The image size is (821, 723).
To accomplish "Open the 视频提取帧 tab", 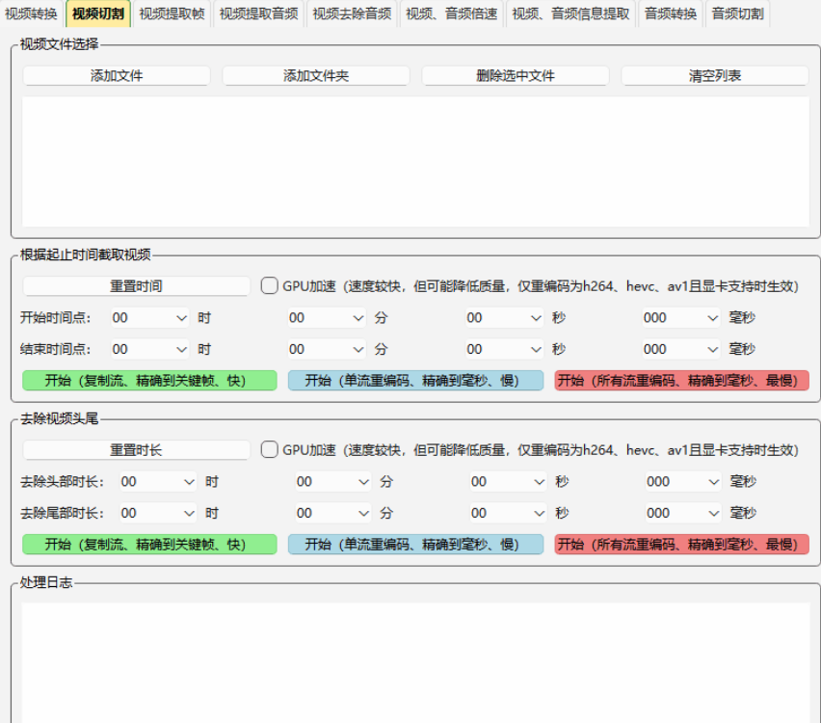I will (172, 13).
